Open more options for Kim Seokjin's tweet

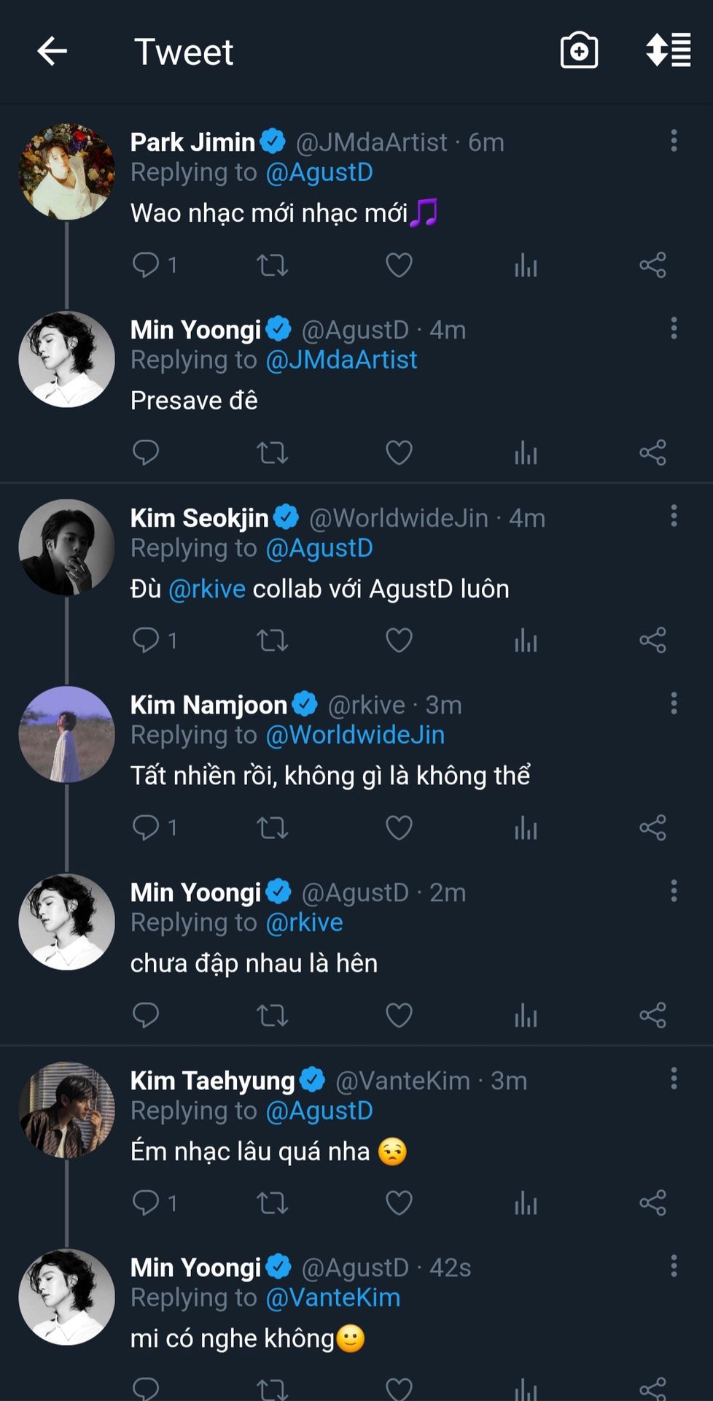pyautogui.click(x=674, y=516)
